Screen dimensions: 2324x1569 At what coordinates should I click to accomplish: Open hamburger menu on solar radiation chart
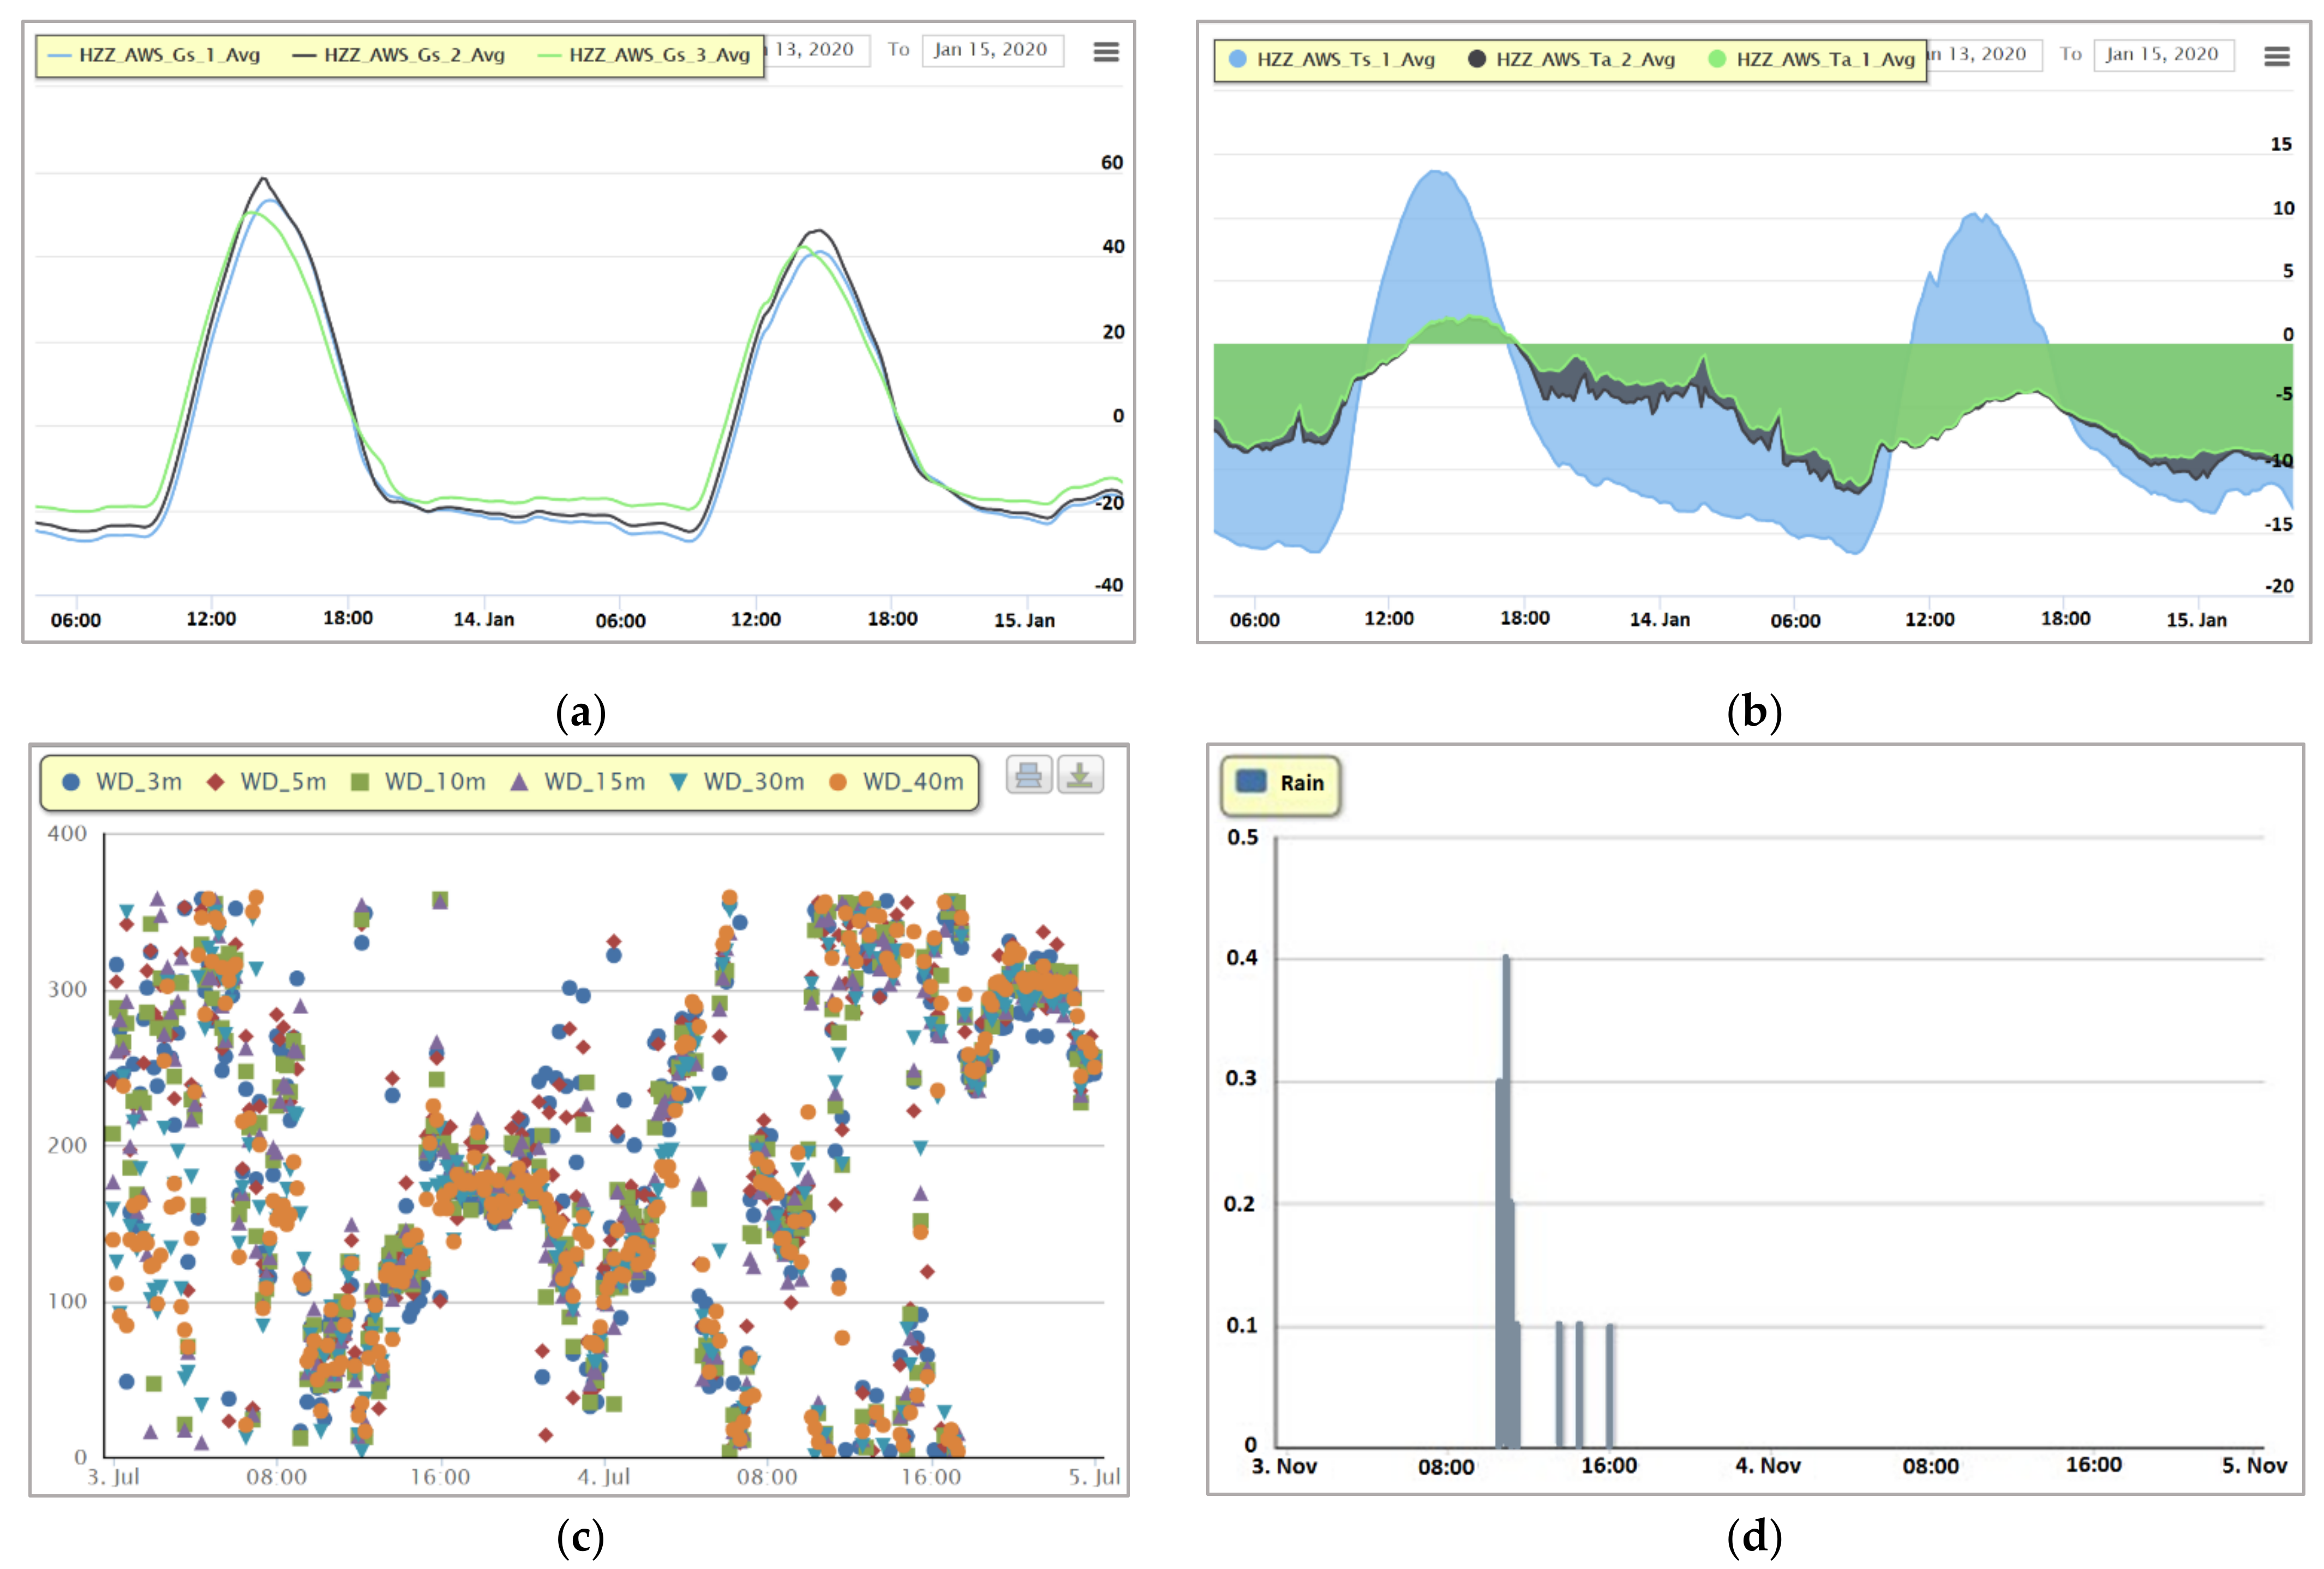pos(1105,51)
